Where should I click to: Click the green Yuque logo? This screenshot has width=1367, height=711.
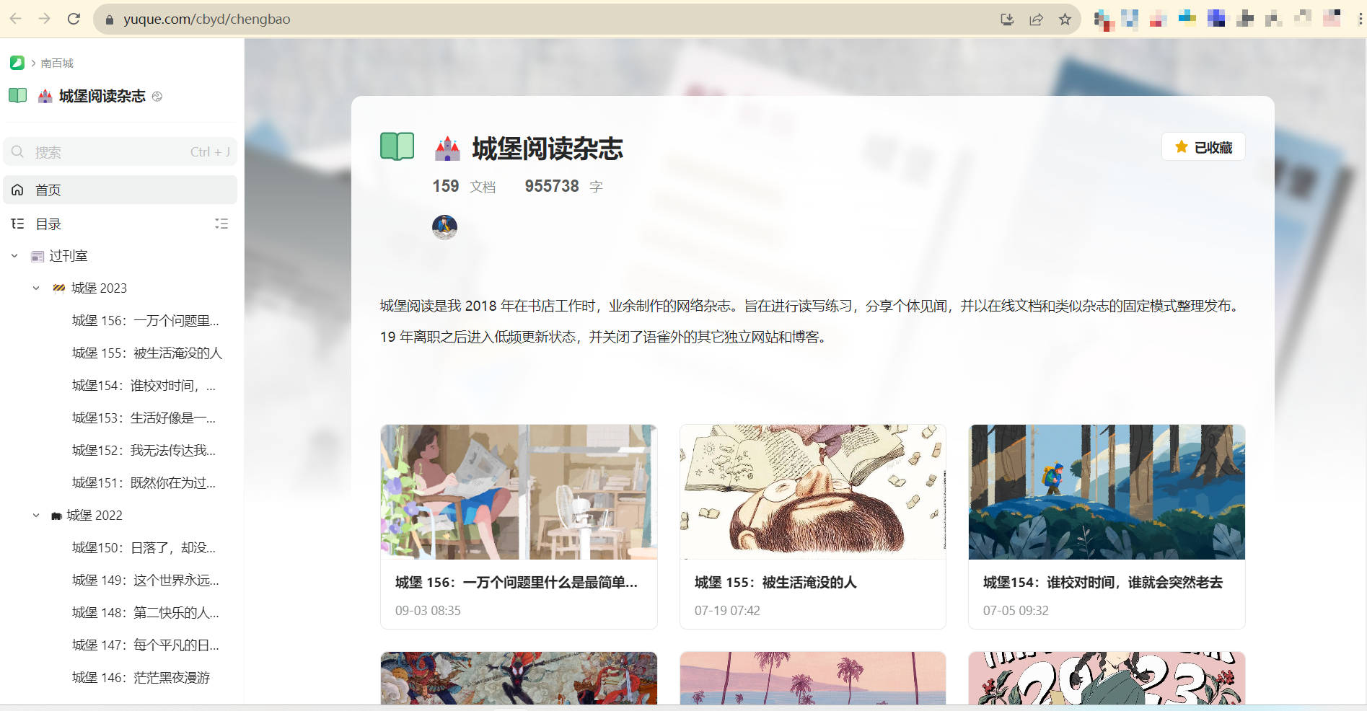point(17,63)
